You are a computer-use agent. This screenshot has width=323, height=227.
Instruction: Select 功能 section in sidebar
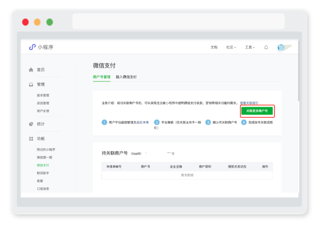[41, 139]
